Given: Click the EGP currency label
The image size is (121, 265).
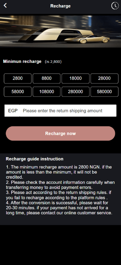Looking at the screenshot, I should pyautogui.click(x=13, y=111).
